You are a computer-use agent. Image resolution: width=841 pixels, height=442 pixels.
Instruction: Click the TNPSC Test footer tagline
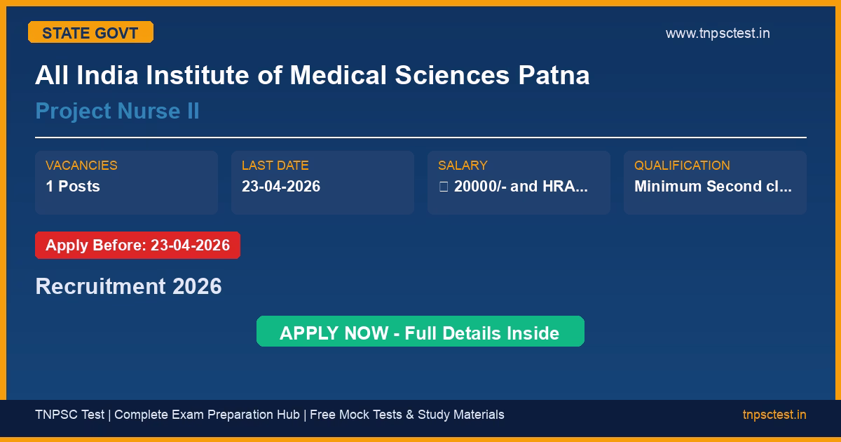click(269, 415)
